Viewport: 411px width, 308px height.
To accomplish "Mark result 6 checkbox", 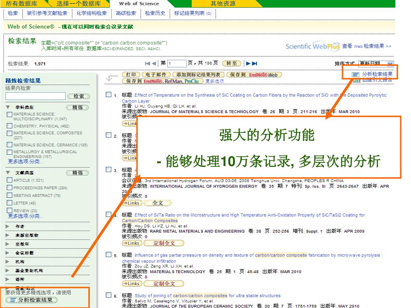I will click(108, 295).
